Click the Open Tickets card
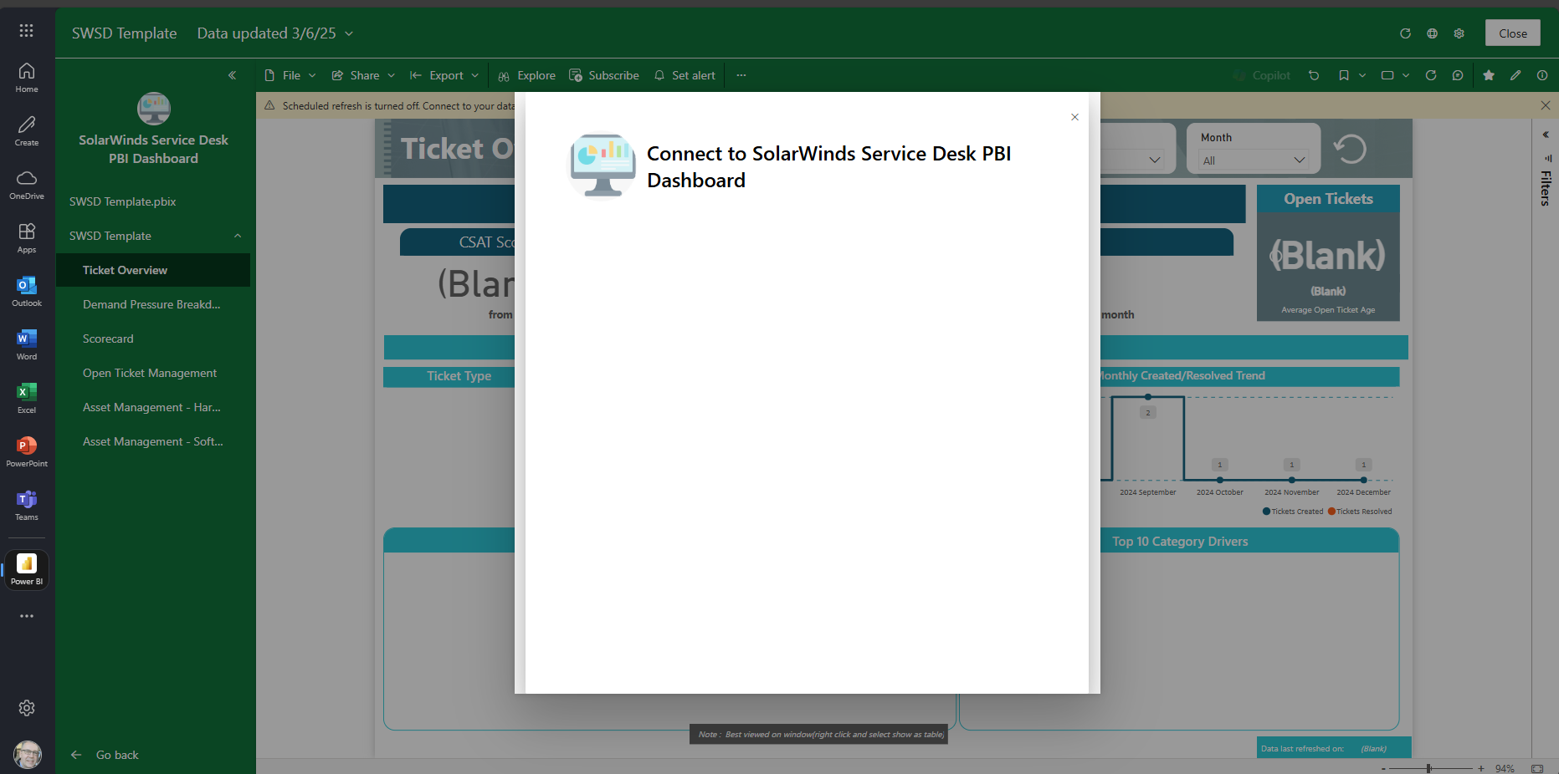1559x774 pixels. pos(1328,253)
